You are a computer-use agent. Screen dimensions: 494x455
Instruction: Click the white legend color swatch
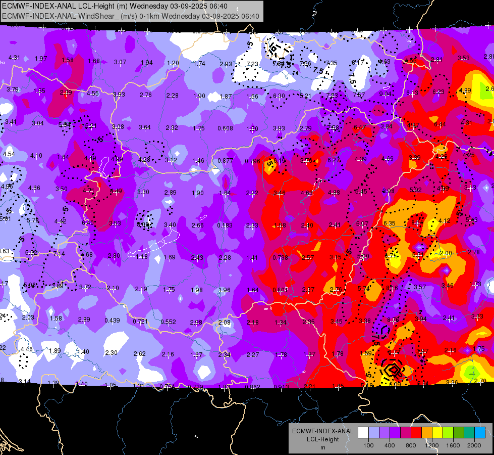click(x=363, y=433)
